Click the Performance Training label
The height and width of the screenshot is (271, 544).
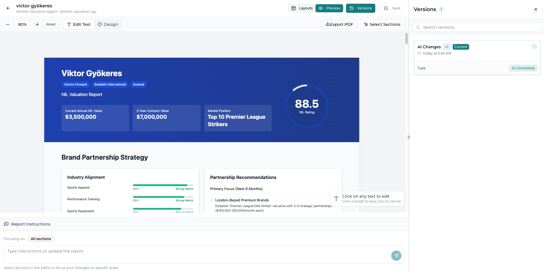tap(83, 199)
